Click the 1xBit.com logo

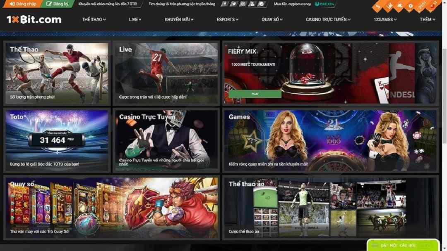point(34,19)
